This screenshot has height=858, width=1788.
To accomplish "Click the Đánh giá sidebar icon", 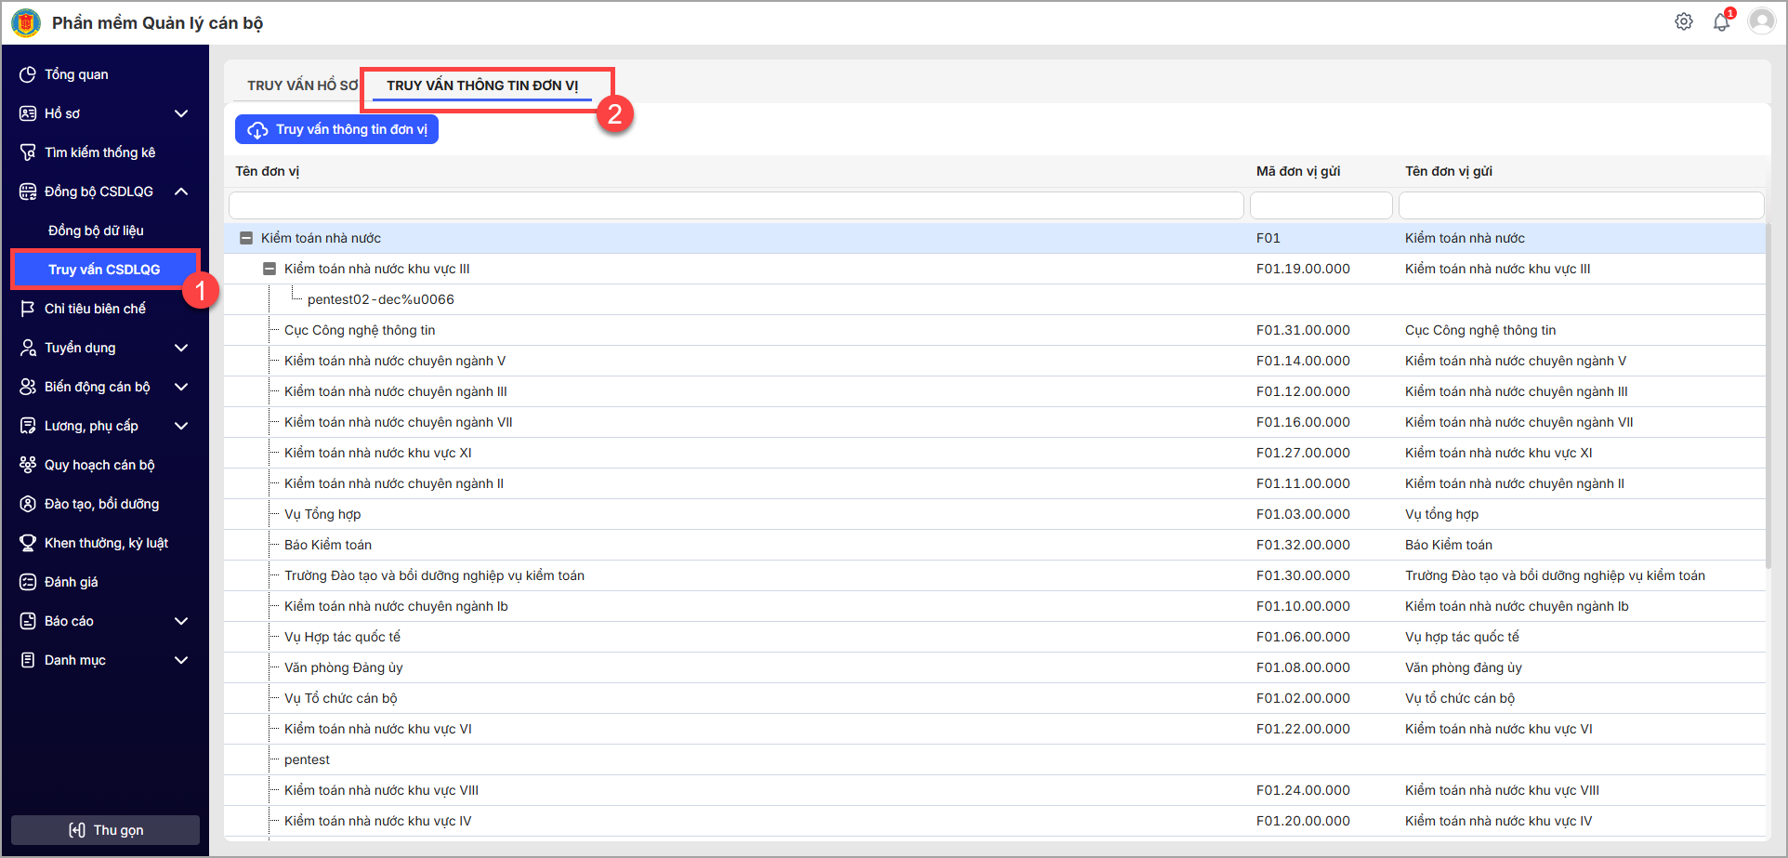I will 28,582.
